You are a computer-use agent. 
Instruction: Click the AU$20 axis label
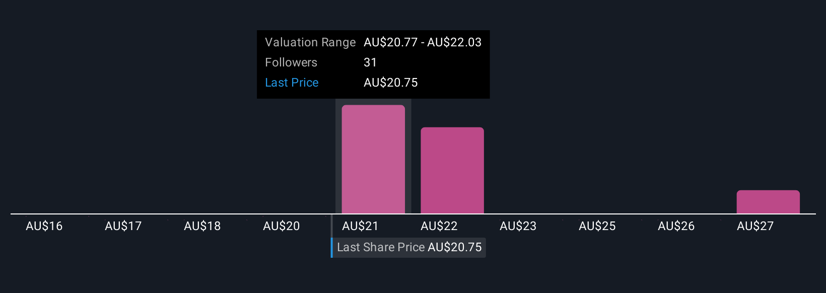[x=282, y=227]
